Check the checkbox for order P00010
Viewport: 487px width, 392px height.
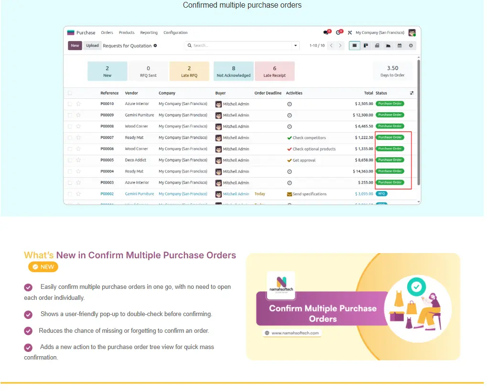70,104
